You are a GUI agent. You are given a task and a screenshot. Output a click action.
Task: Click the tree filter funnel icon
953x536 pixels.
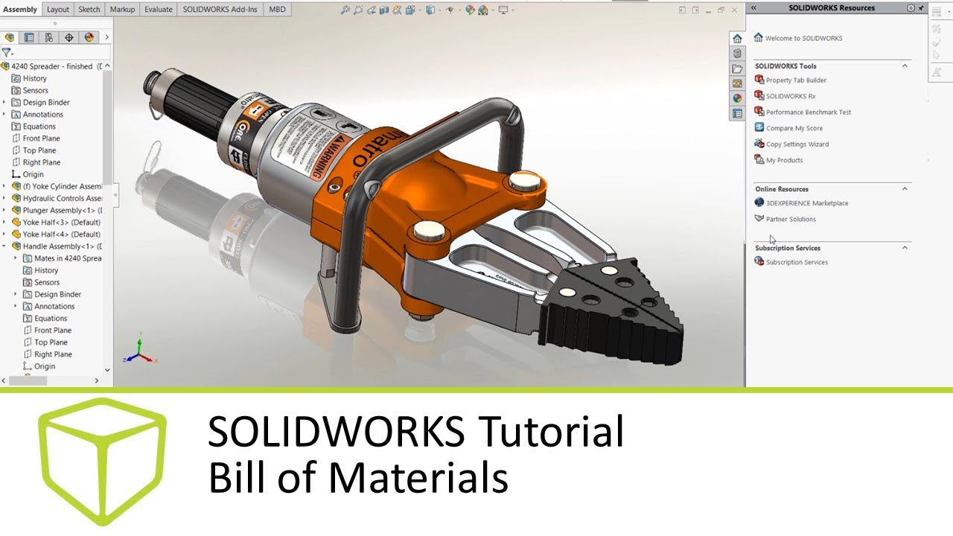6,53
